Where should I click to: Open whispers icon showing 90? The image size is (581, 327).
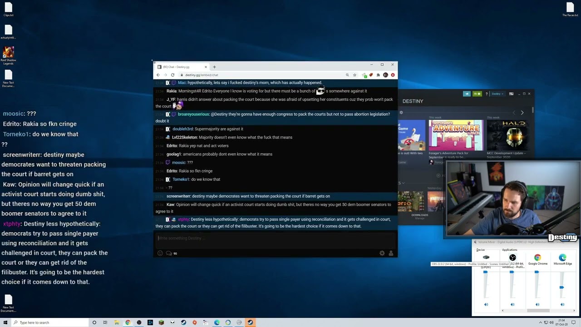tap(171, 253)
